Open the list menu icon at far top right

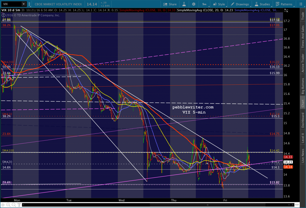[x=301, y=4]
